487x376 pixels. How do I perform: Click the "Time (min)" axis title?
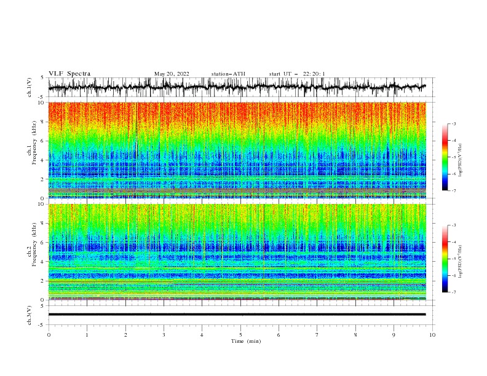coord(246,341)
